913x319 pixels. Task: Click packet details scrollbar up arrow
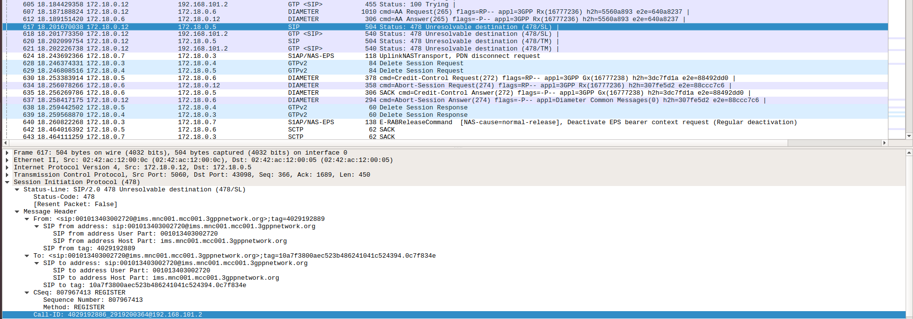click(x=909, y=153)
